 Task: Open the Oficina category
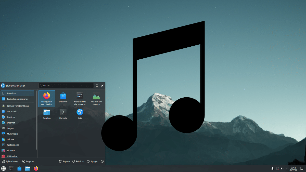point(17,139)
